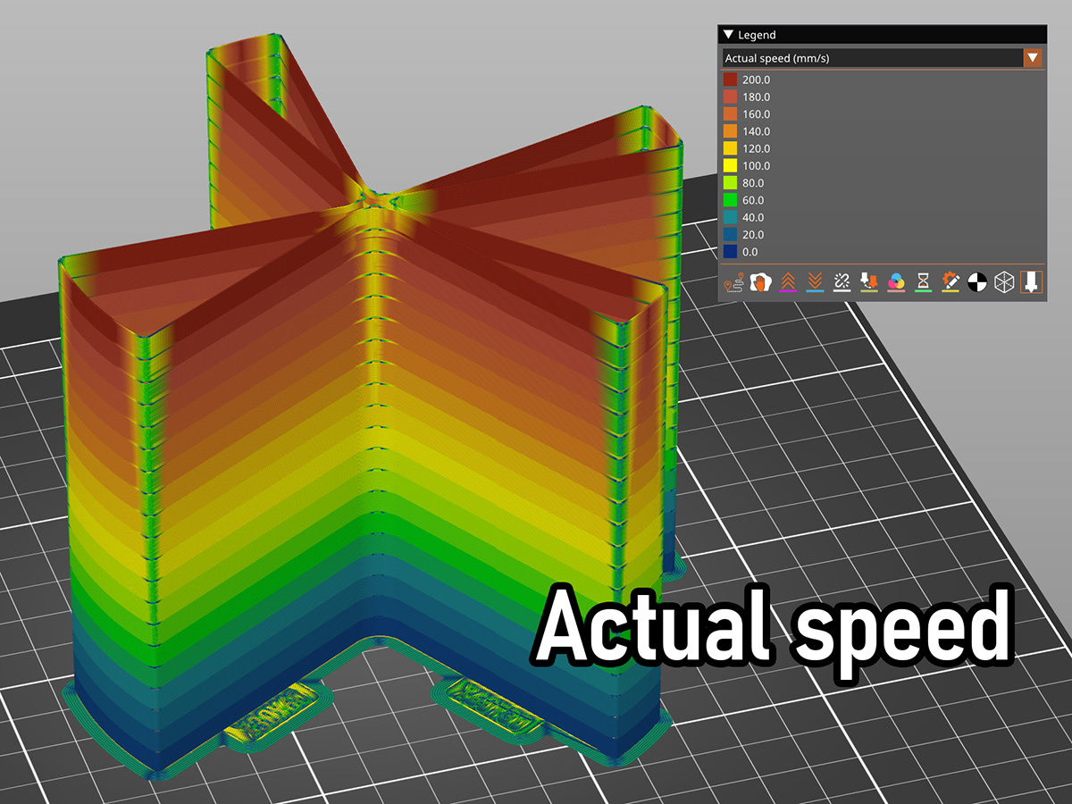This screenshot has height=804, width=1072.
Task: Toggle shells wireframe cube icon
Action: point(1004,283)
